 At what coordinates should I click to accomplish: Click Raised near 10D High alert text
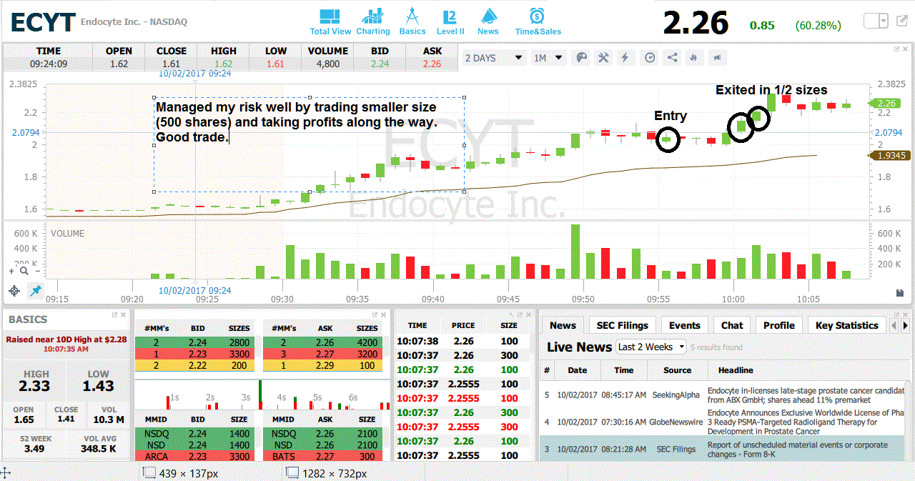66,339
